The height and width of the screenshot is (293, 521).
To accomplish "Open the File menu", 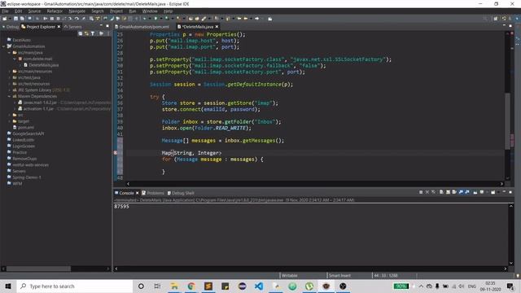I will [6, 11].
